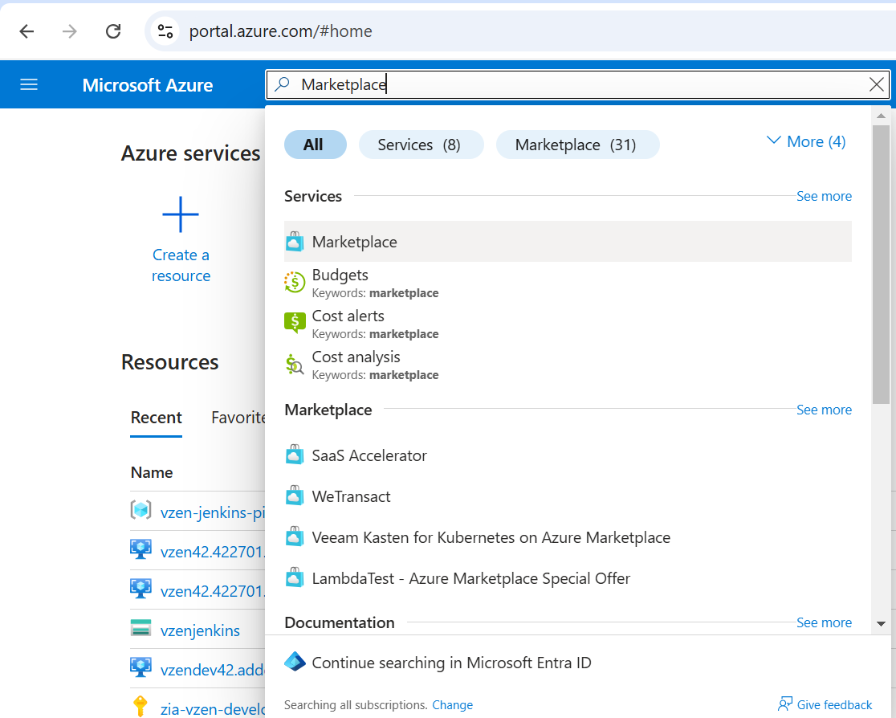This screenshot has height=718, width=896.
Task: Select the Recent tab
Action: coord(156,418)
